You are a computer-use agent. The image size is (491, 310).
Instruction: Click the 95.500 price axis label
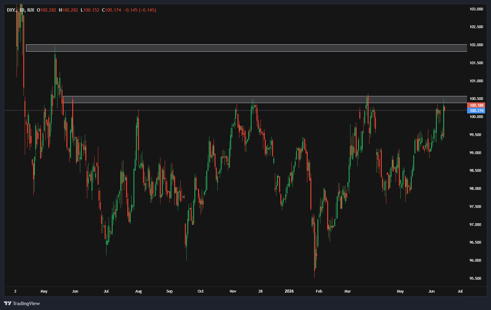point(475,279)
